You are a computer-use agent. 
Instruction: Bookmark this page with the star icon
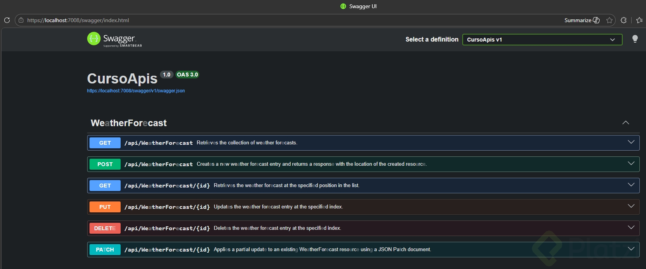[609, 20]
